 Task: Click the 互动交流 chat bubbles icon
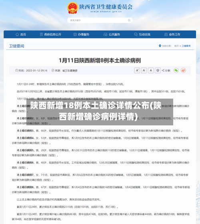tap(136, 34)
